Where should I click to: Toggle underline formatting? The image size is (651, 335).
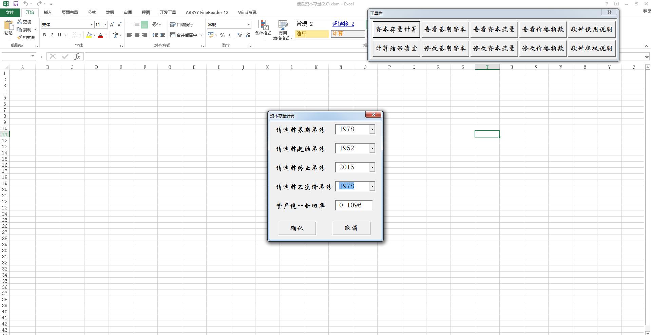[x=59, y=35]
